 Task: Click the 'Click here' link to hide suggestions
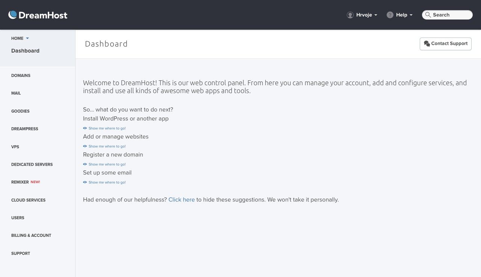point(182,200)
